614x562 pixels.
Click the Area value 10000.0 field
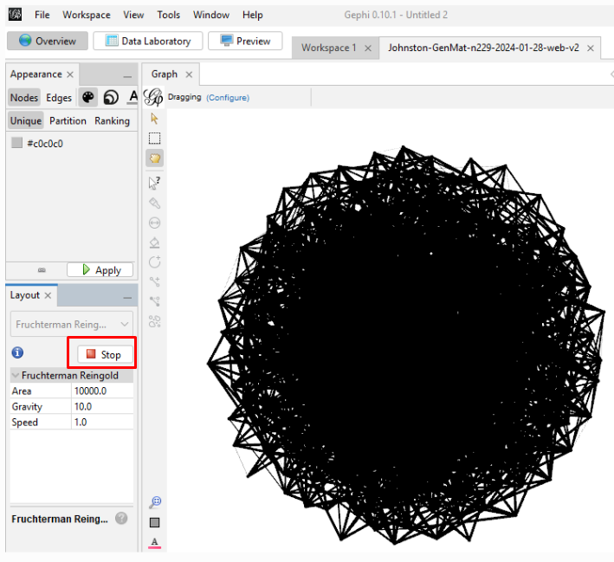pyautogui.click(x=102, y=391)
